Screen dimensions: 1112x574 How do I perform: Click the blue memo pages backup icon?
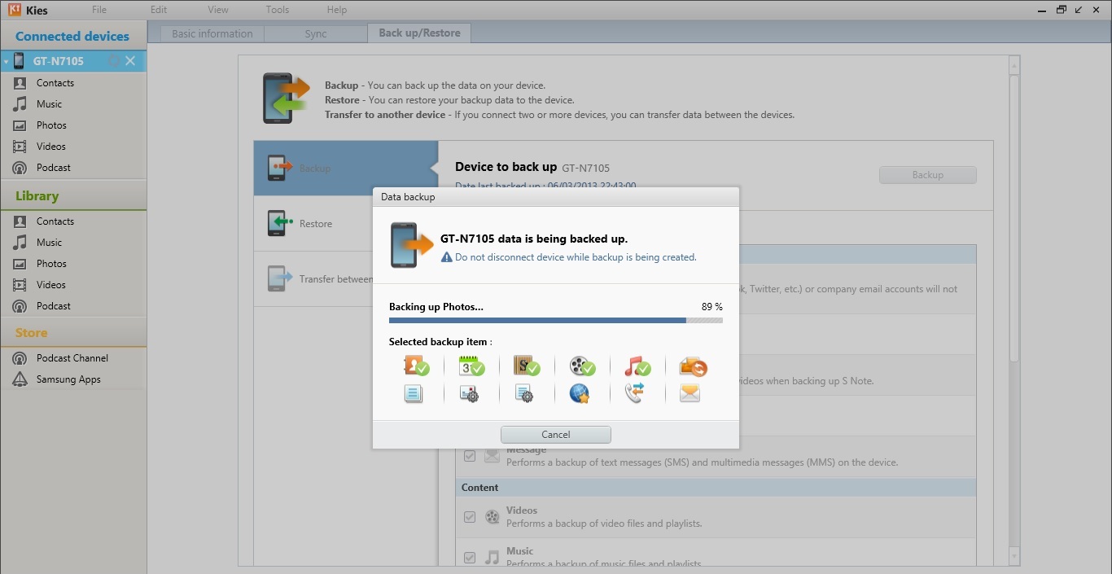[414, 394]
